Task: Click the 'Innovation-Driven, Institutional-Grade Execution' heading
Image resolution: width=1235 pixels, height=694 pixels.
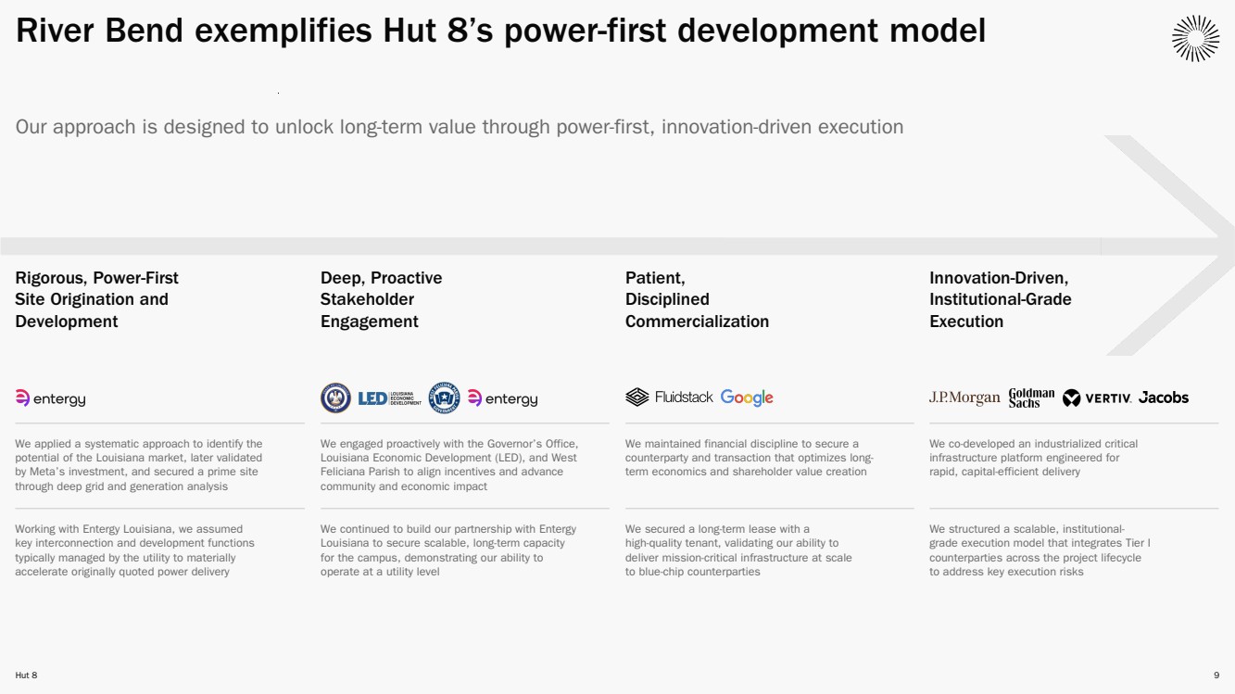Action: click(x=1000, y=299)
